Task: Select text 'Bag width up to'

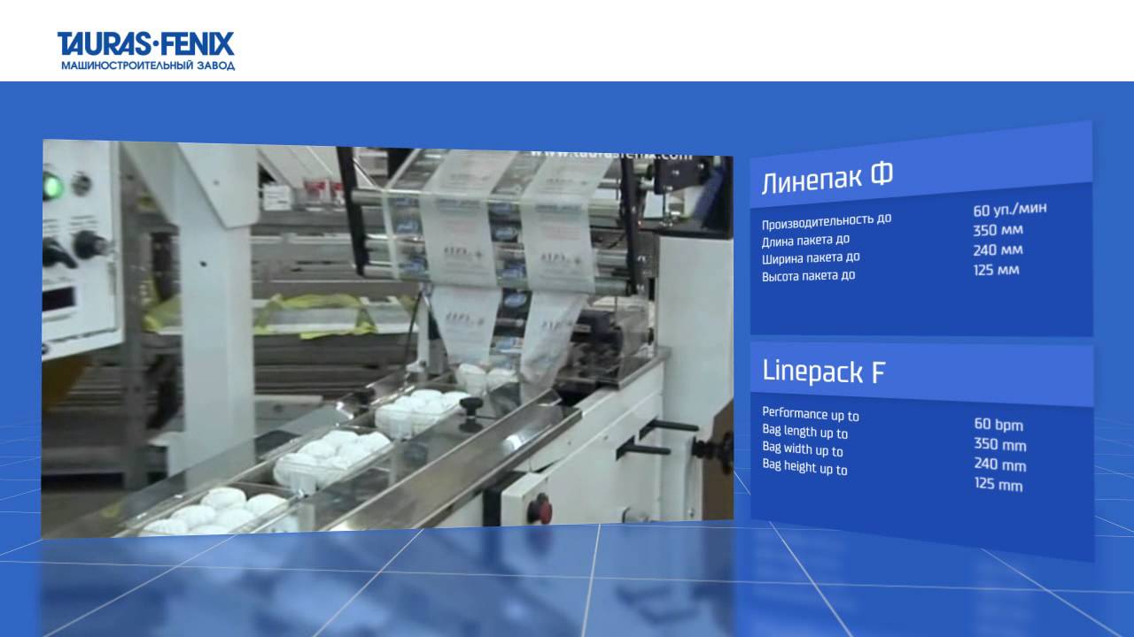Action: pyautogui.click(x=803, y=449)
